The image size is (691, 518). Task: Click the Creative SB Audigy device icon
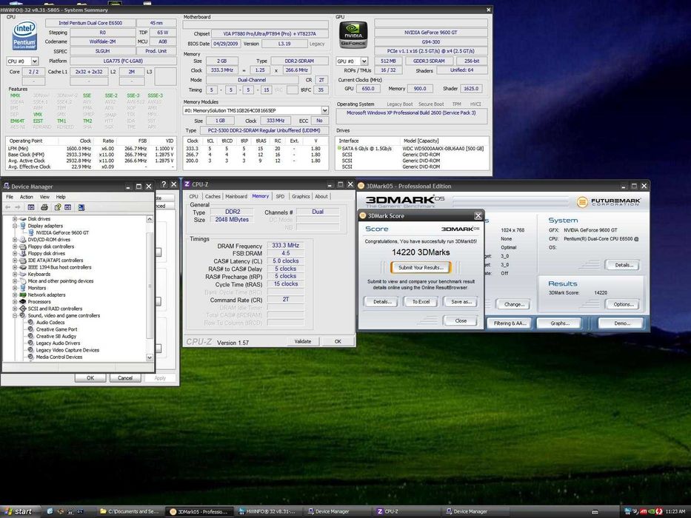click(31, 336)
